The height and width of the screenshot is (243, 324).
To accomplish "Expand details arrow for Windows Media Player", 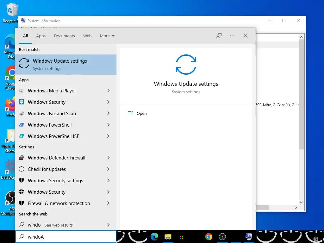I will (x=108, y=90).
